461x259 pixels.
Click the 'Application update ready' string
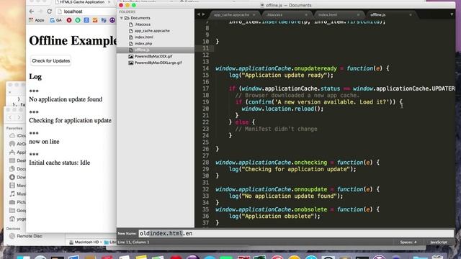click(285, 75)
